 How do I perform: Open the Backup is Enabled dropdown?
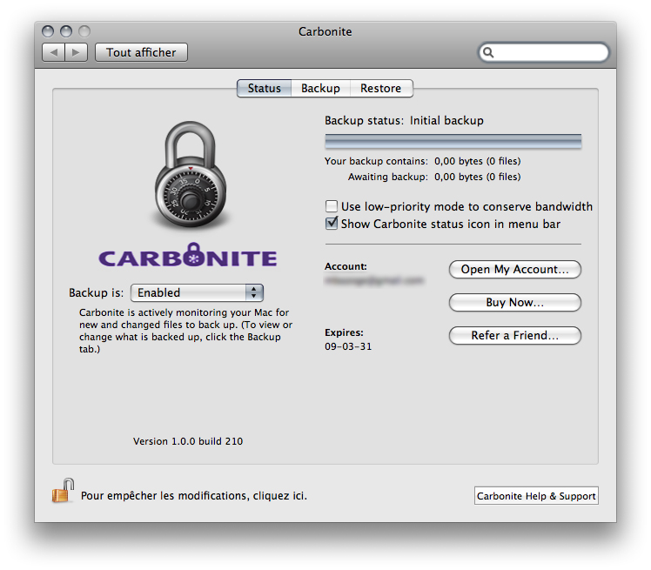(x=198, y=292)
